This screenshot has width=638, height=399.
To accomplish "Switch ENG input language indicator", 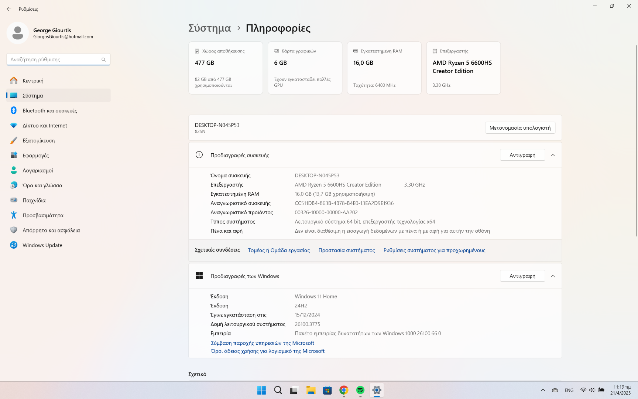I will pyautogui.click(x=569, y=390).
